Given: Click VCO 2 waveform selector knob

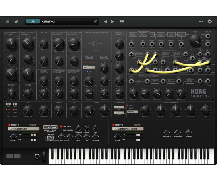Looking at the screenshot, I should 28,44.
